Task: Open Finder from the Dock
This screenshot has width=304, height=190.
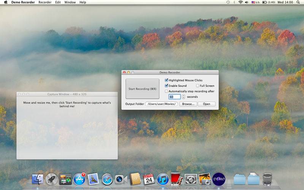Action: click(x=37, y=179)
